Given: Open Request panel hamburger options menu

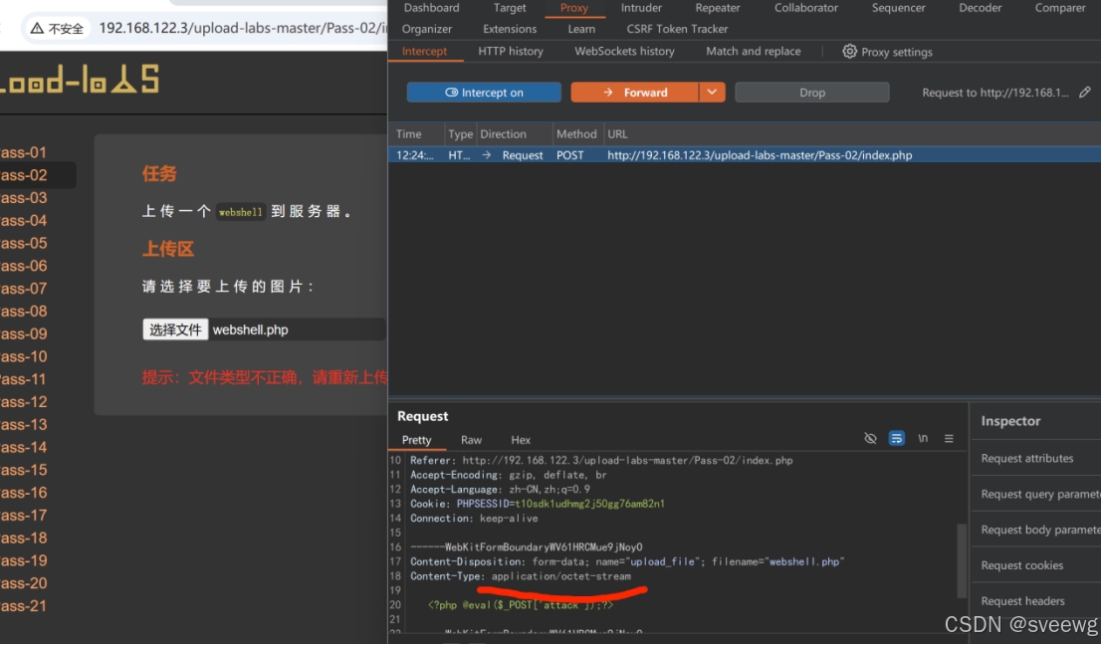Looking at the screenshot, I should pos(949,438).
